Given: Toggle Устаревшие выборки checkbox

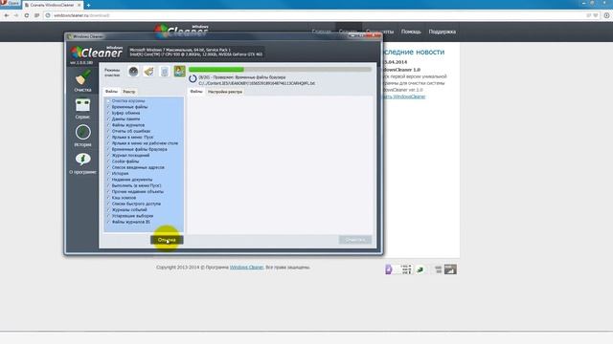Looking at the screenshot, I should point(108,216).
